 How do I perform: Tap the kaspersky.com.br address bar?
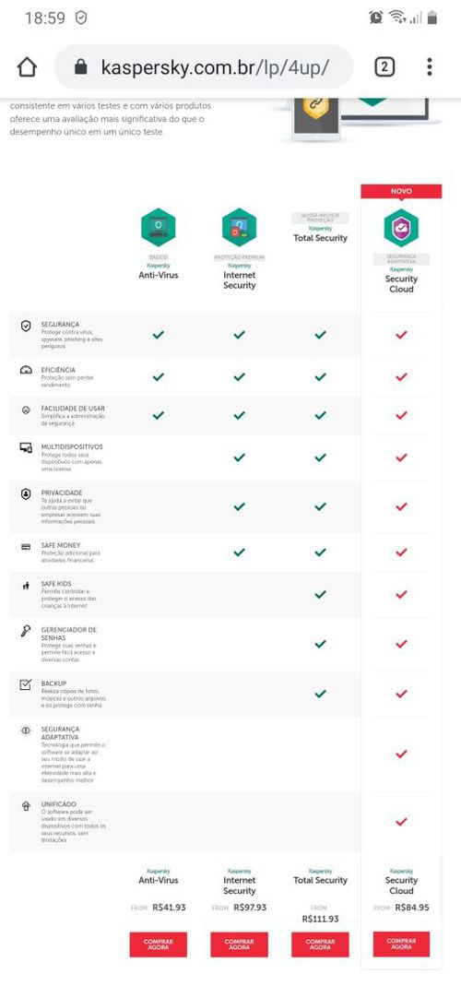click(204, 66)
